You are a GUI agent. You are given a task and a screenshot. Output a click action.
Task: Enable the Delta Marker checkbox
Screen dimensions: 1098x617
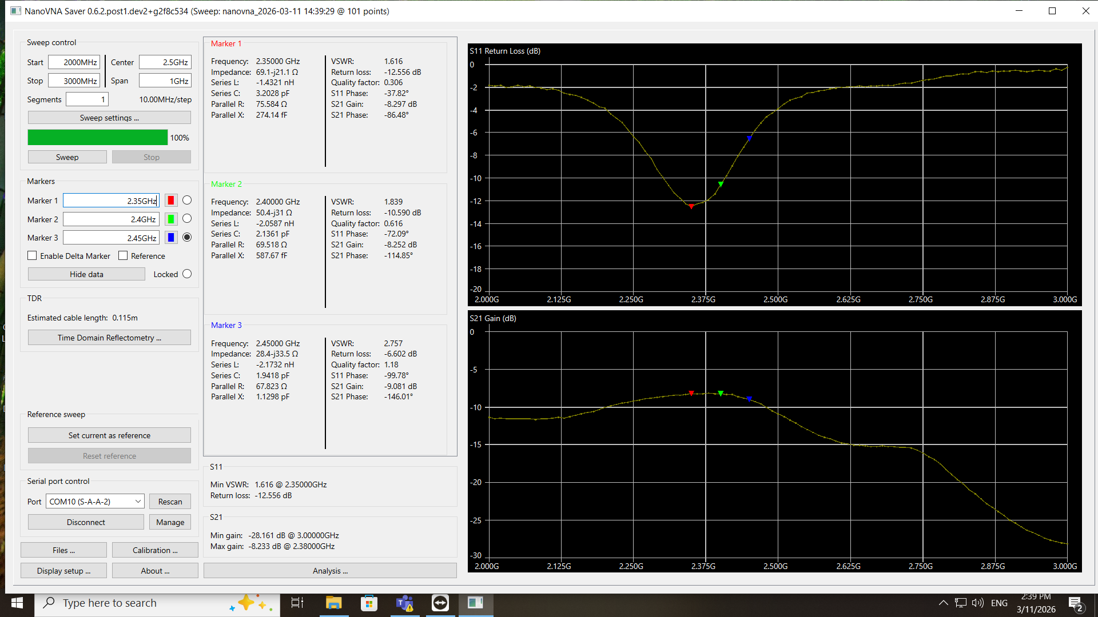33,256
